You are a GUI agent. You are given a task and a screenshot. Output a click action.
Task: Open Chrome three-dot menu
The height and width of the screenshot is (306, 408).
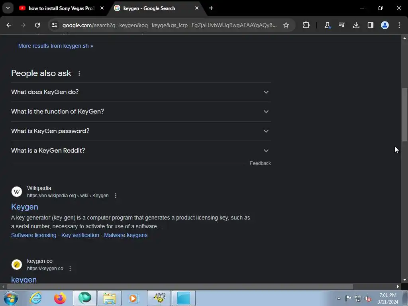click(399, 25)
